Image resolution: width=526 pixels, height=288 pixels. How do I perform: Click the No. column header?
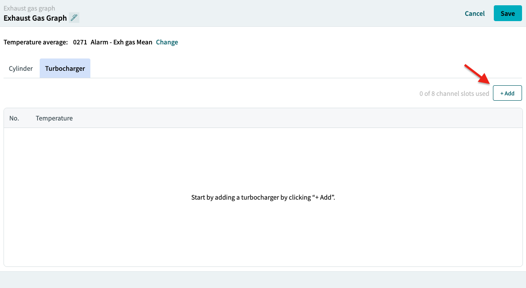(14, 118)
